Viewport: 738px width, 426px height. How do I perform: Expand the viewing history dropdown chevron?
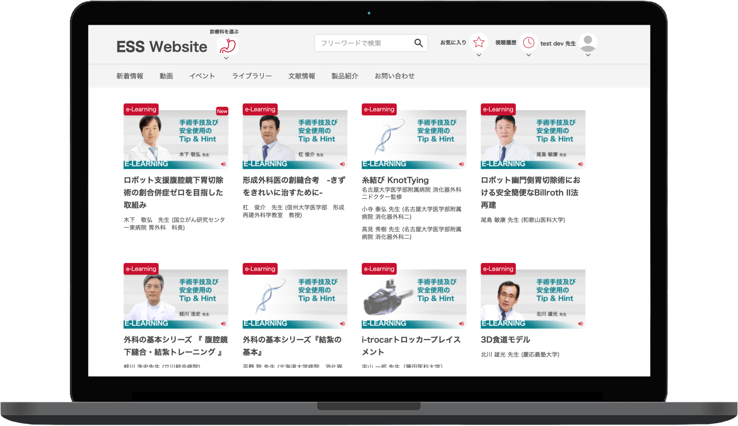pyautogui.click(x=528, y=55)
